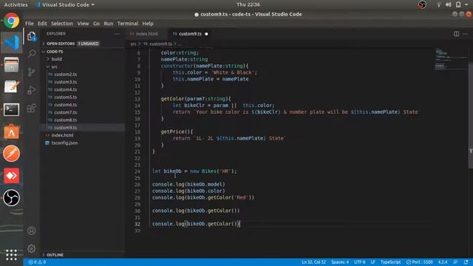Open OBS Studio from the dock
Viewport: 473px width, 266px height.
(12, 198)
